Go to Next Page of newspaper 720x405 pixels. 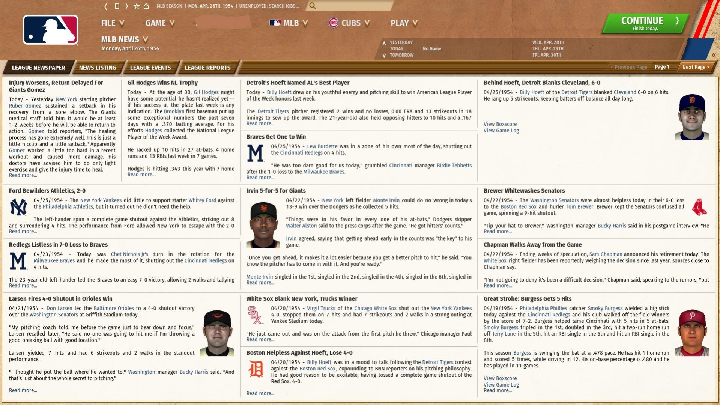696,67
